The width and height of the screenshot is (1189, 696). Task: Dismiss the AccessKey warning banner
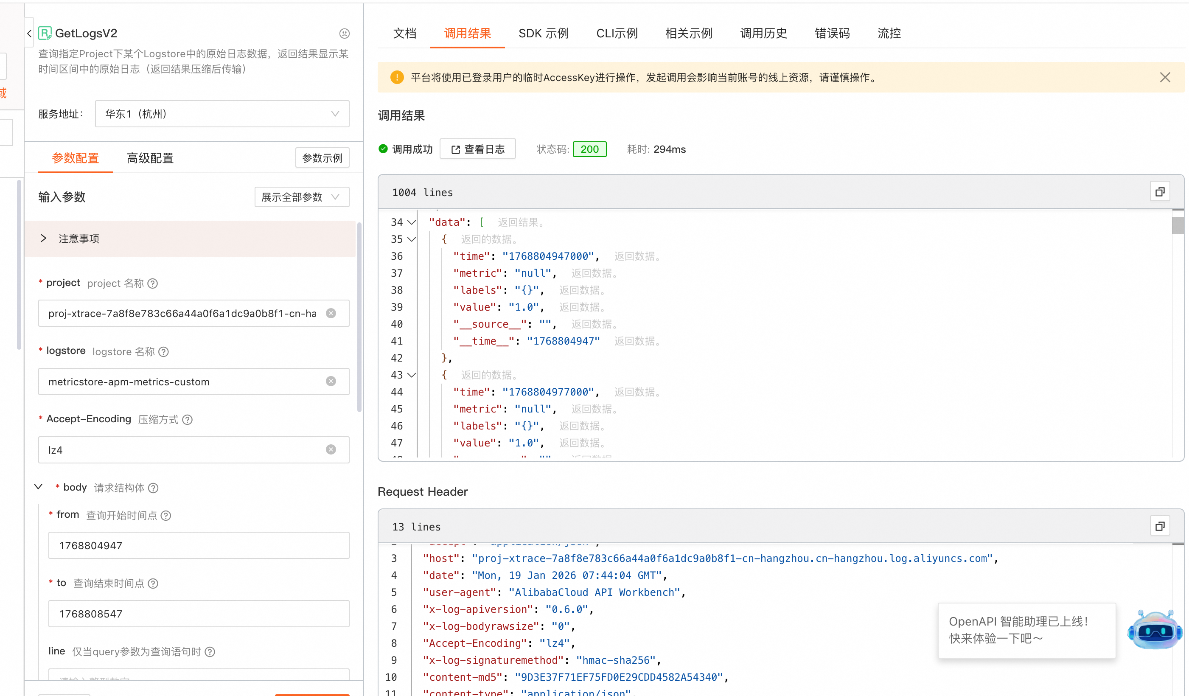point(1165,77)
